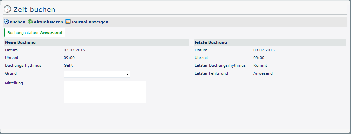This screenshot has height=134, width=351.
Task: Click inside the Grund combo box field
Action: (x=94, y=74)
